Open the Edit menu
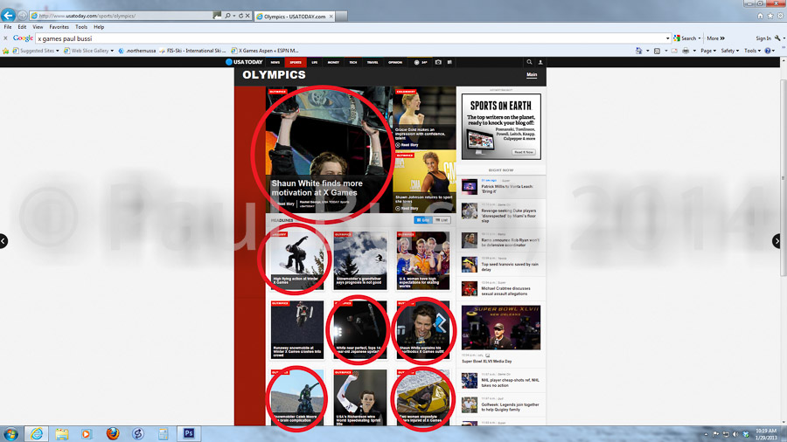Viewport: 787px width, 442px height. tap(22, 27)
